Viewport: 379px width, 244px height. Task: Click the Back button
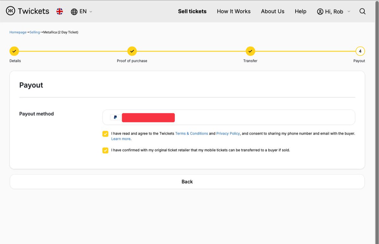click(x=187, y=182)
